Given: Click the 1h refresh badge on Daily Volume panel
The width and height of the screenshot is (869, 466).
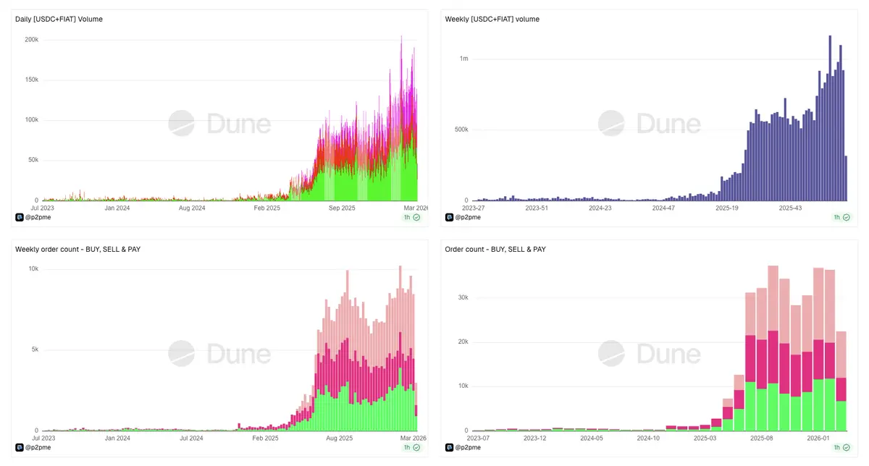Looking at the screenshot, I should point(412,217).
